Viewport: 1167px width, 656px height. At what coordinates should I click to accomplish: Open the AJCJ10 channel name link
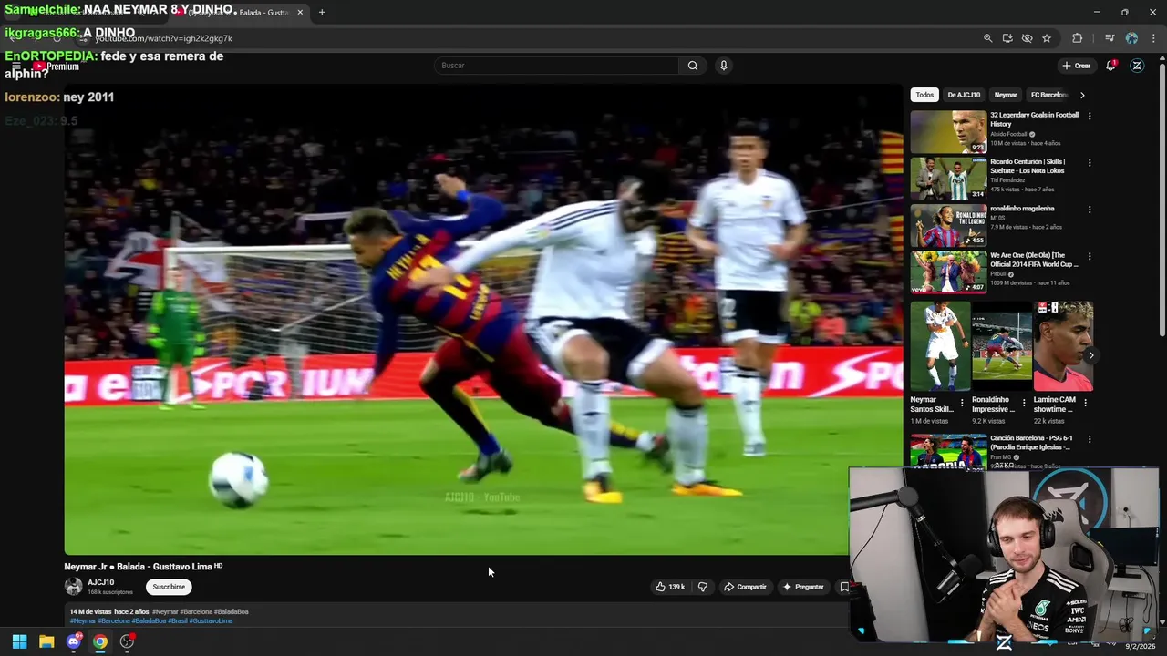[x=100, y=582]
